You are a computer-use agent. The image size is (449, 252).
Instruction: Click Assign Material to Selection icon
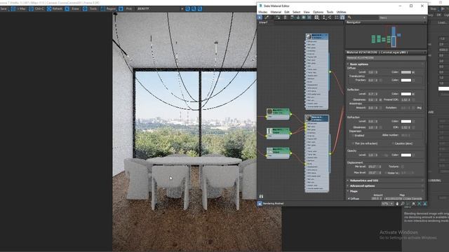[x=279, y=17]
